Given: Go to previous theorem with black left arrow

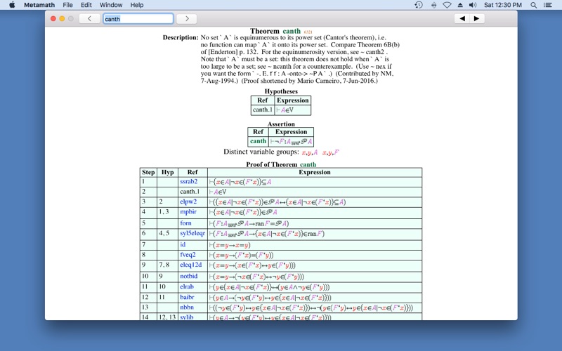Looking at the screenshot, I should click(x=462, y=19).
